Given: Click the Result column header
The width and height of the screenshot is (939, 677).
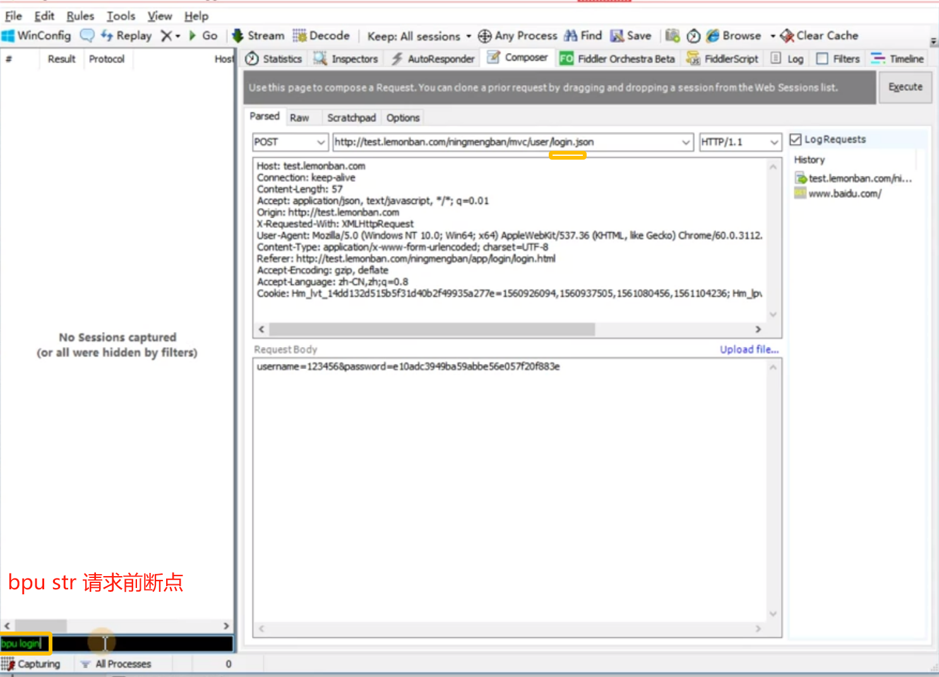Looking at the screenshot, I should [61, 59].
